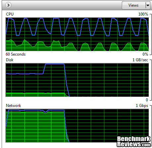Image resolution: width=152 pixels, height=148 pixels.
Task: Click the Disk graph label
Action: [x=10, y=60]
